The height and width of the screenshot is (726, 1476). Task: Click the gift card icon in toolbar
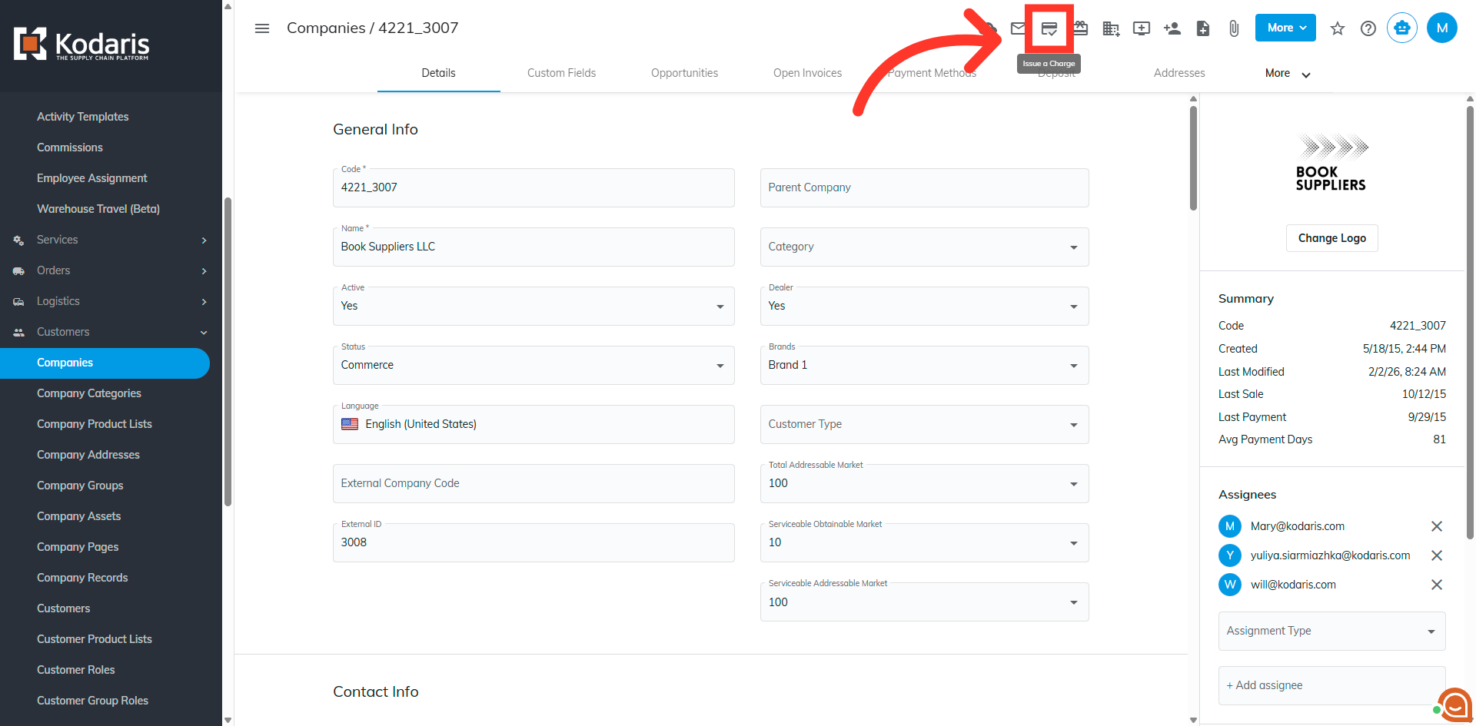point(1080,28)
